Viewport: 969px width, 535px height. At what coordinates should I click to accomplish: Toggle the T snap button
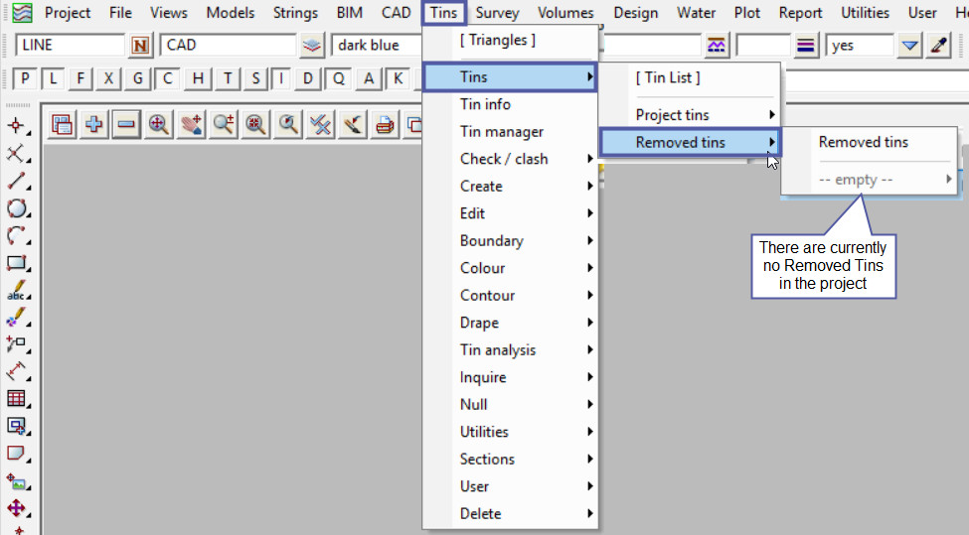(x=228, y=79)
